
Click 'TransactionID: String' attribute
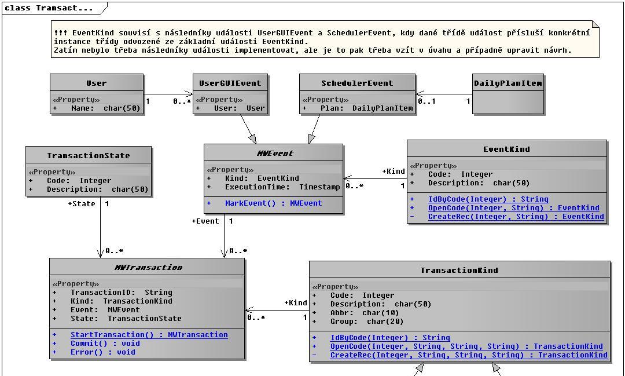click(x=112, y=292)
